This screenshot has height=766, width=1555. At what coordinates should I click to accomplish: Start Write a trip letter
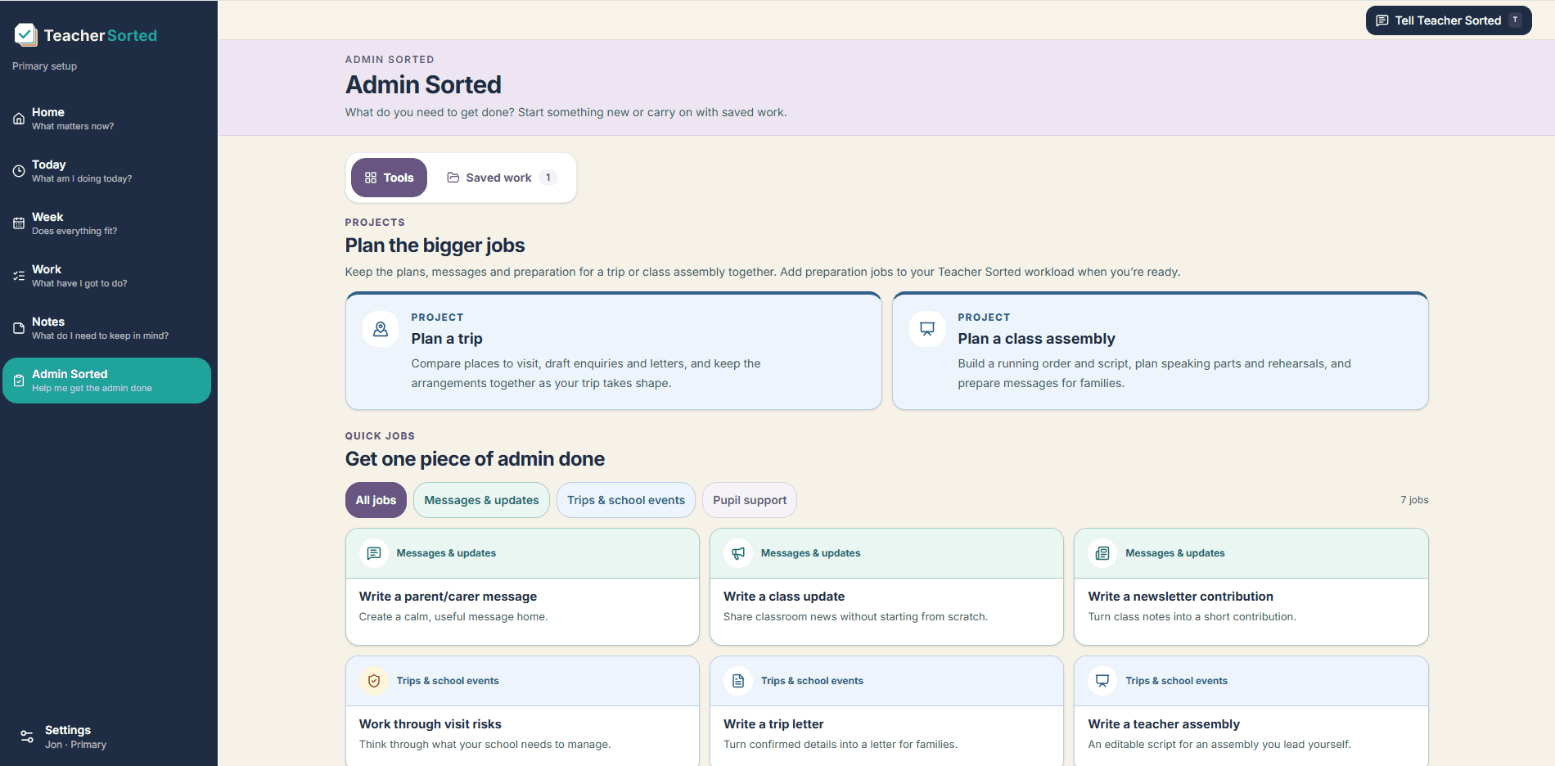[886, 711]
